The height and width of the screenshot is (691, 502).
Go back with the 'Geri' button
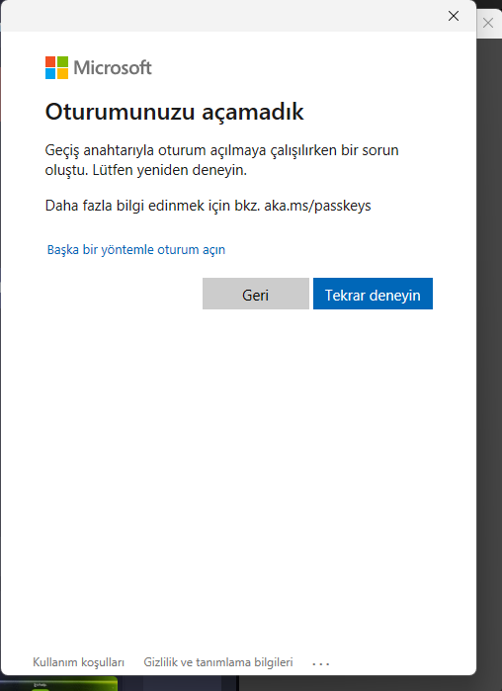255,294
